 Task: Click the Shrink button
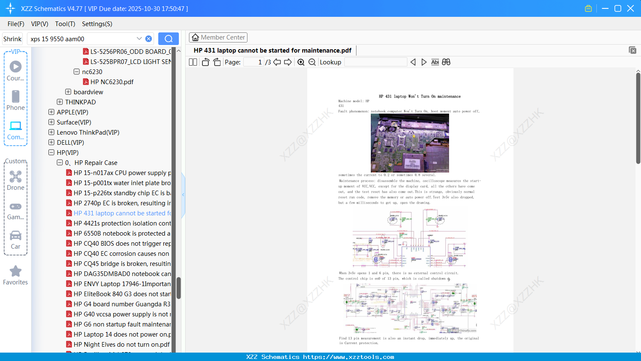click(x=13, y=39)
